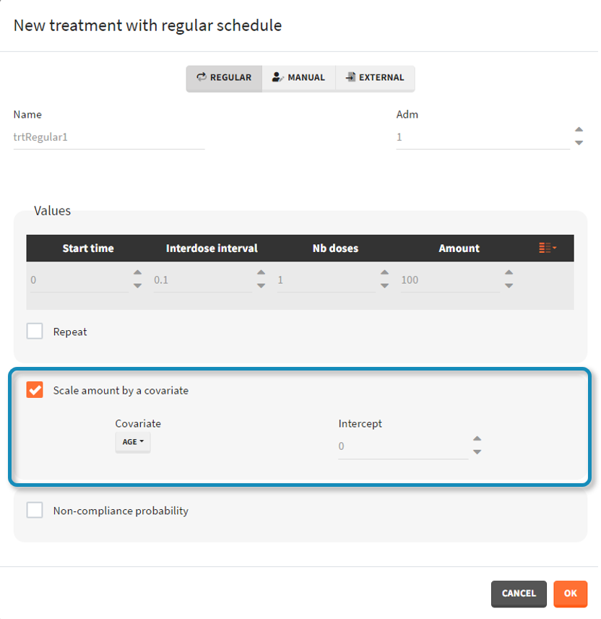
Task: Increase the Intercept value with up arrow
Action: pyautogui.click(x=477, y=439)
